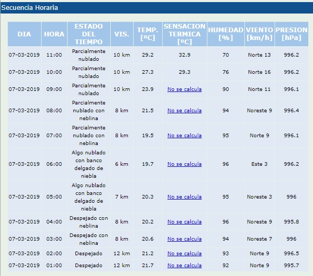Click the PRESION [hPa] column header

pyautogui.click(x=292, y=34)
